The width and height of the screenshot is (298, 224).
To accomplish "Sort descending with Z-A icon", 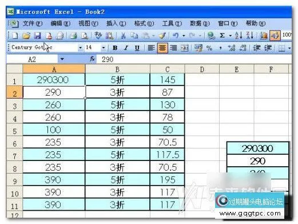I will (x=250, y=36).
